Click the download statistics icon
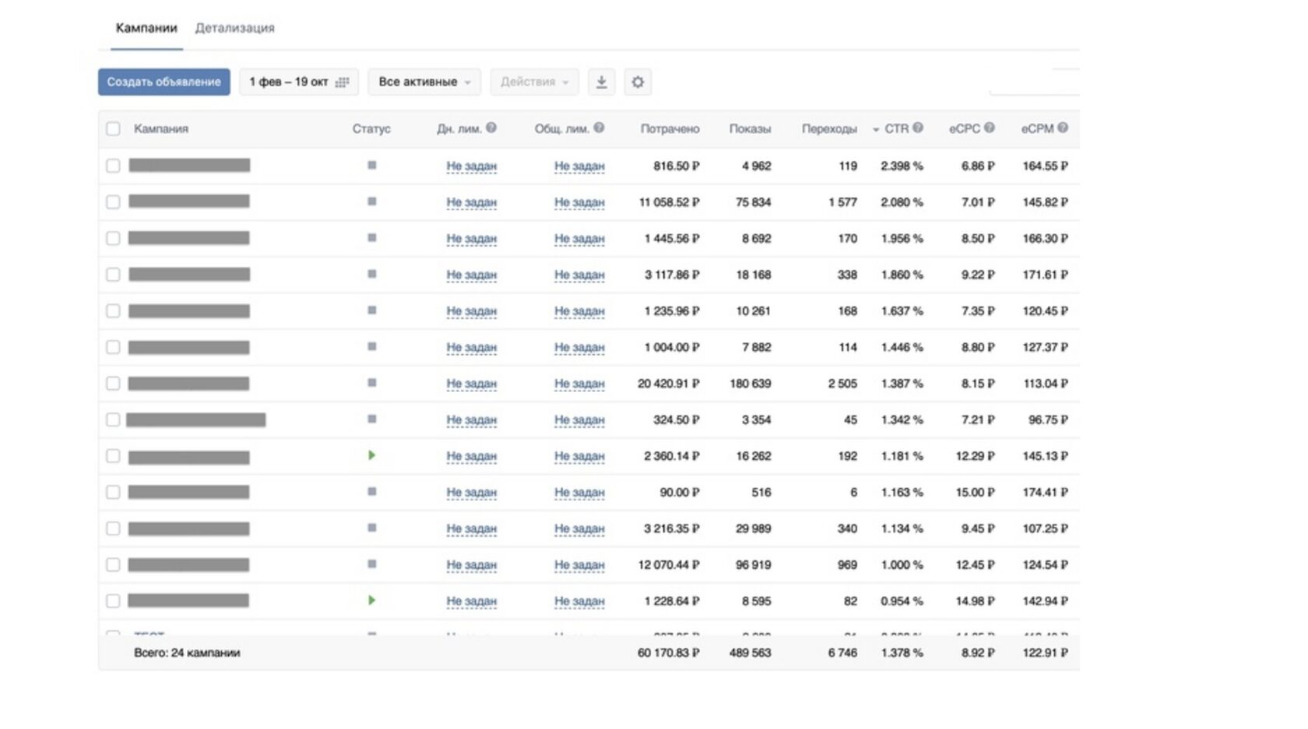Image resolution: width=1308 pixels, height=729 pixels. coord(601,82)
